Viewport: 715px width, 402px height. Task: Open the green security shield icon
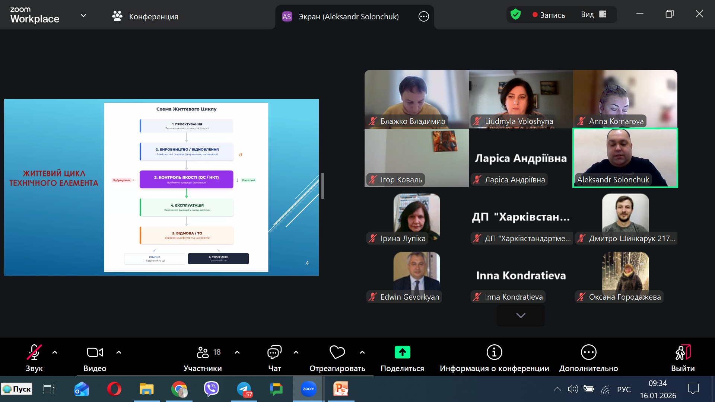515,15
